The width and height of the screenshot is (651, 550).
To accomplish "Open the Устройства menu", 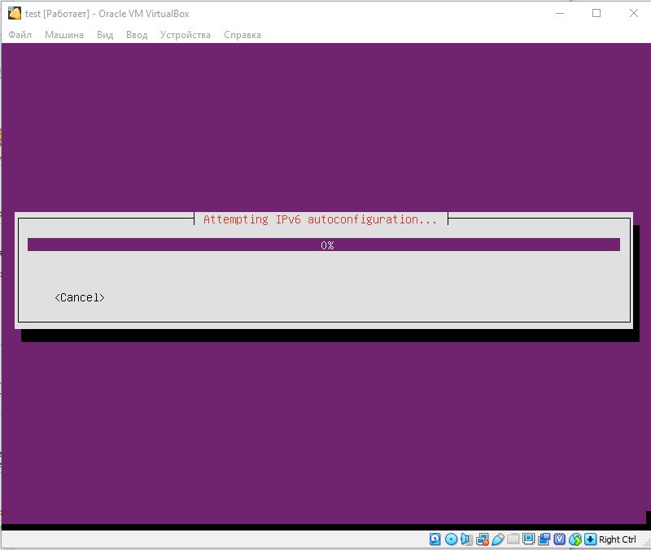I will [186, 35].
